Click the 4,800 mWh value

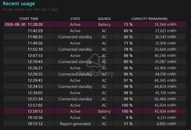pos(167,124)
